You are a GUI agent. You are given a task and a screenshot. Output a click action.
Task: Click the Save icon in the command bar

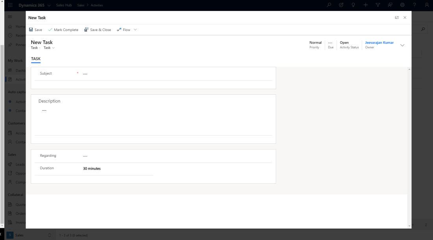(31, 30)
